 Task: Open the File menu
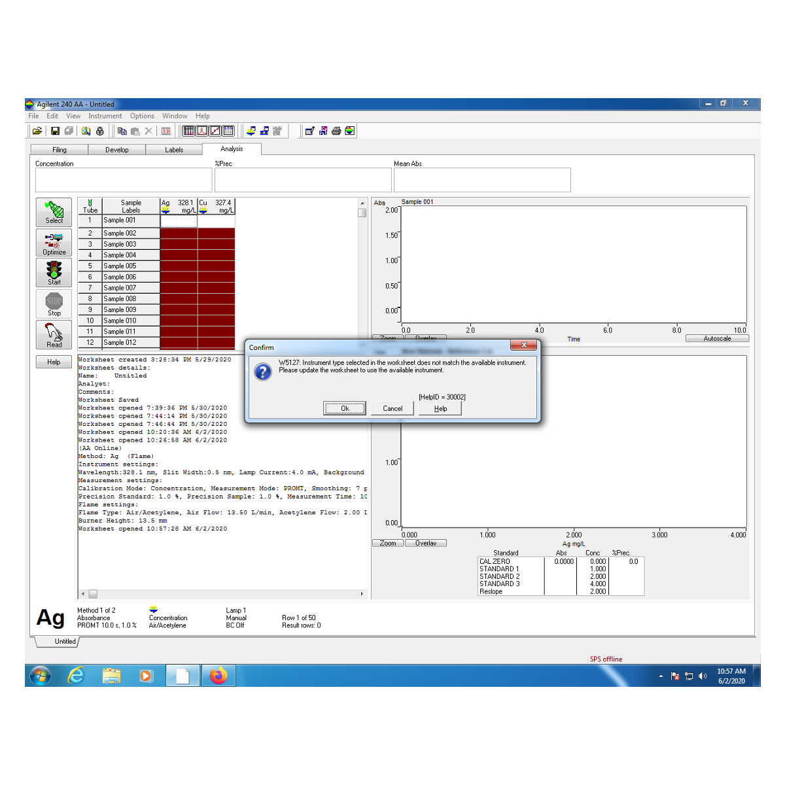pos(33,116)
